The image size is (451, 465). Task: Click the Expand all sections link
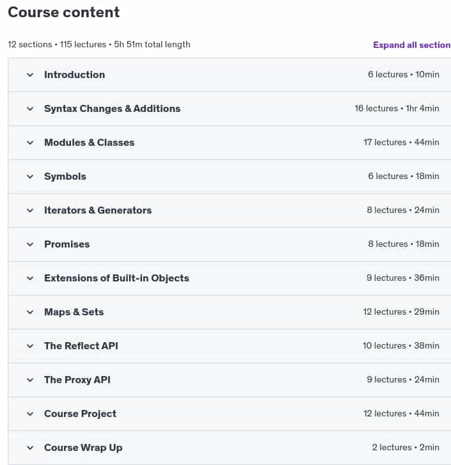412,45
